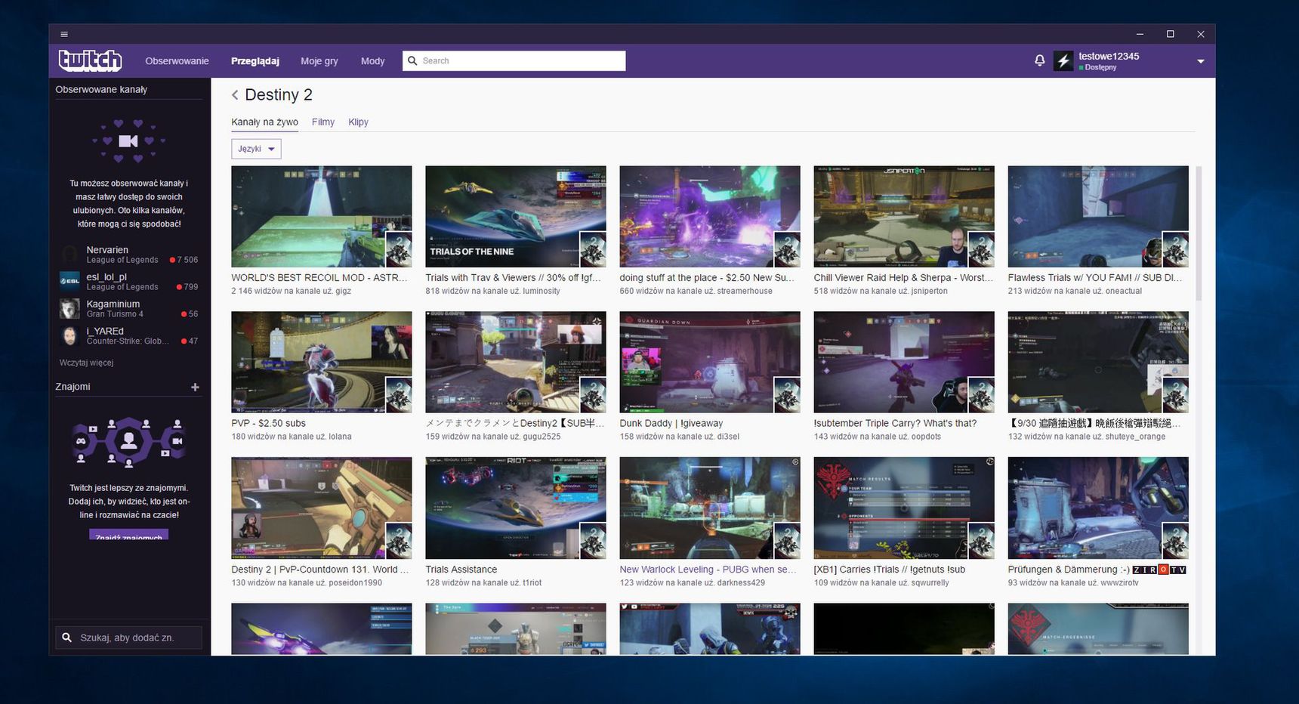Screen dimensions: 1299x704
Task: Open PvP-Countdown 131 stream thumbnail
Action: pos(322,508)
